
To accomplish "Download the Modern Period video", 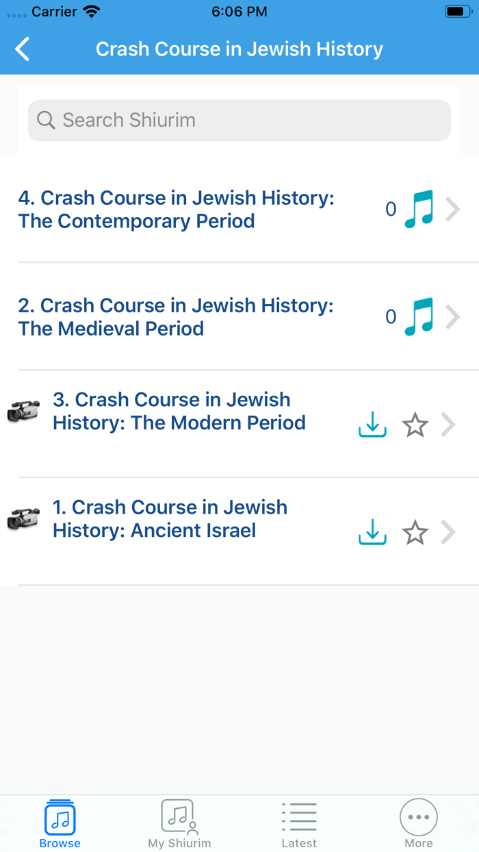I will coord(372,425).
